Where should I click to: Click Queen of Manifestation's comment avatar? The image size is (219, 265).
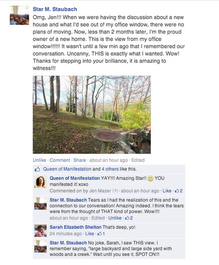(x=40, y=182)
